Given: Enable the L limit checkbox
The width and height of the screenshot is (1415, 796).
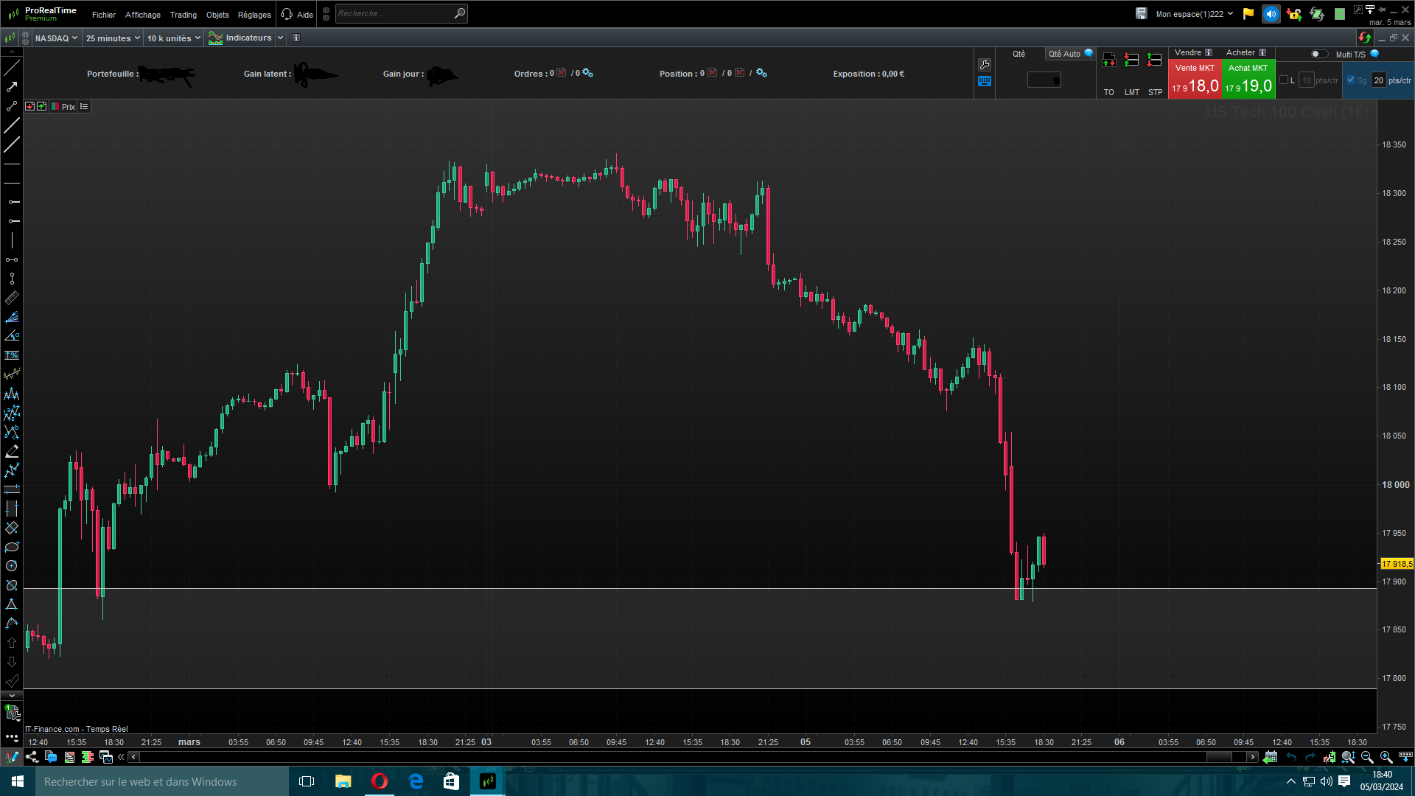Looking at the screenshot, I should pos(1284,80).
